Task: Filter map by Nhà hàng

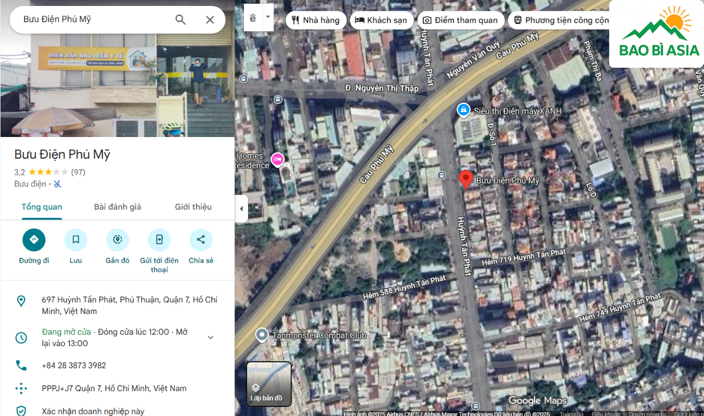Action: click(316, 20)
